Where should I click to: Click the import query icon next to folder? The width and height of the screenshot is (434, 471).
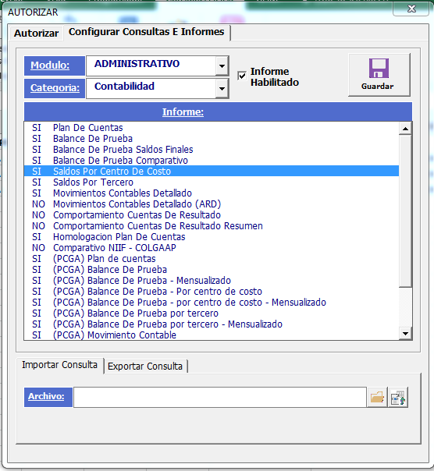coord(398,397)
